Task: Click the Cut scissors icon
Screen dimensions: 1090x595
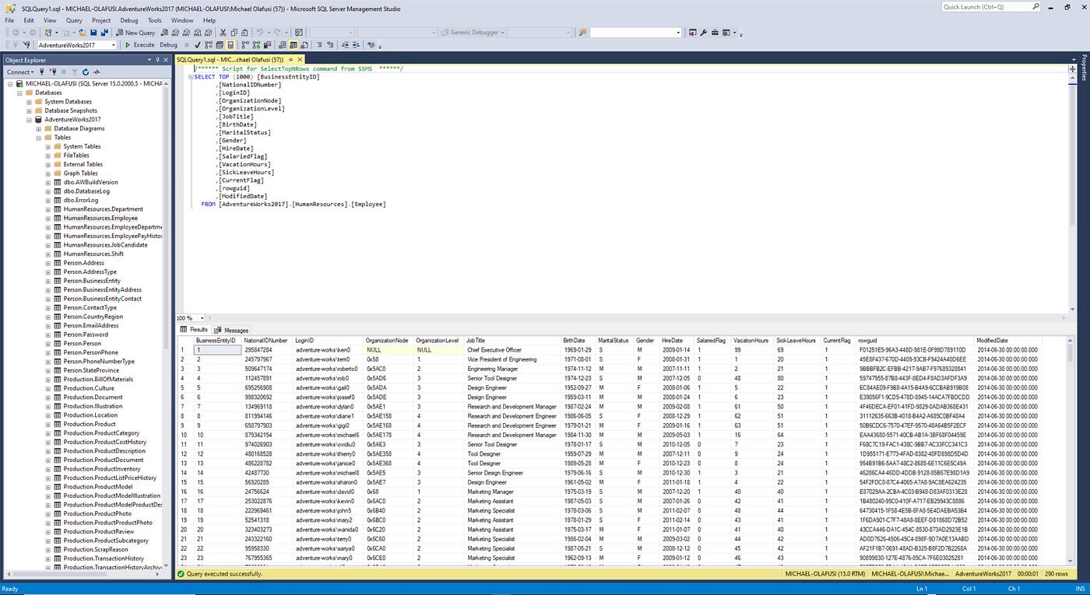Action: tap(223, 33)
